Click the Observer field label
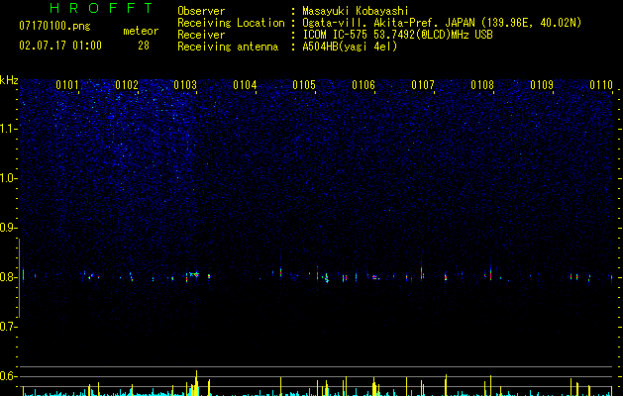623x396 pixels. tap(201, 11)
